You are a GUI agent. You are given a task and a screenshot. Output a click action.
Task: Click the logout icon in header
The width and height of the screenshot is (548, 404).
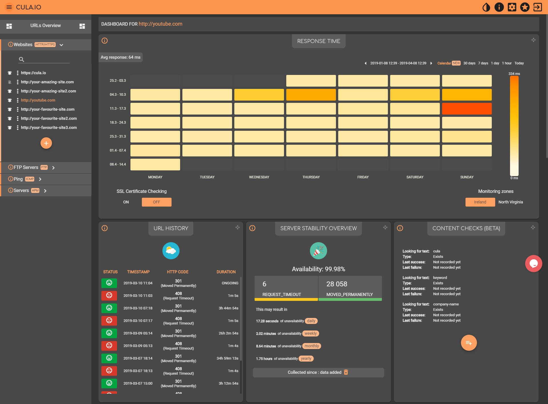[x=537, y=7]
